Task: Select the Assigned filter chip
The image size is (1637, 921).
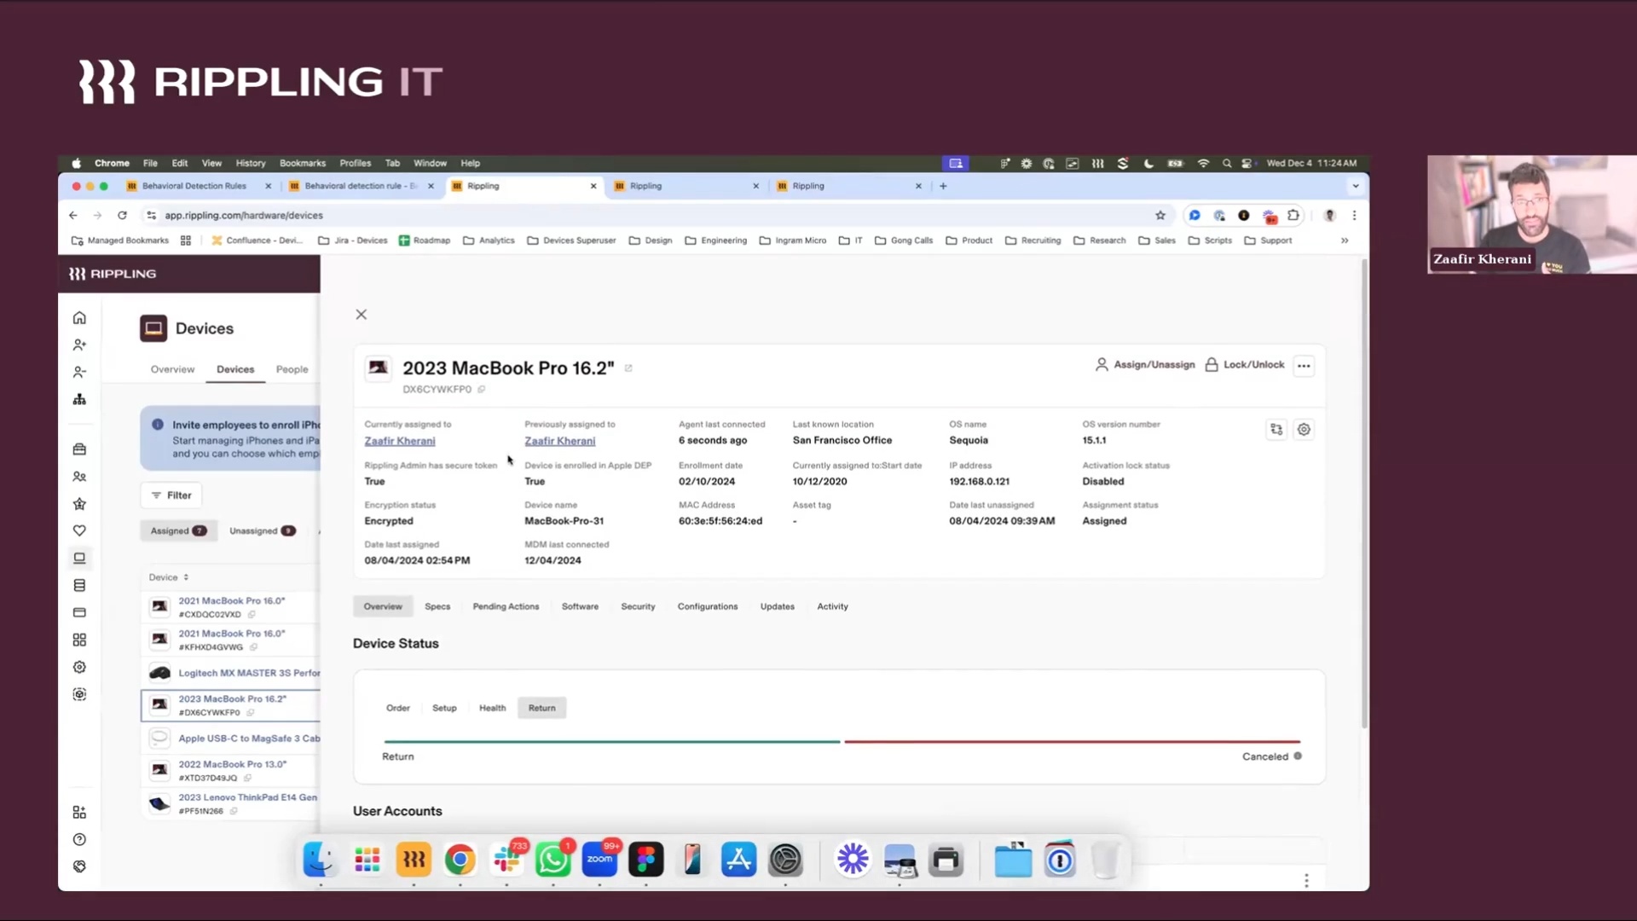Action: [x=178, y=530]
